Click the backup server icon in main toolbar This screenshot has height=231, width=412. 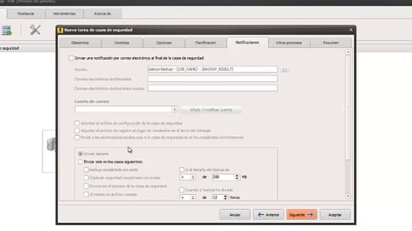tap(7, 30)
